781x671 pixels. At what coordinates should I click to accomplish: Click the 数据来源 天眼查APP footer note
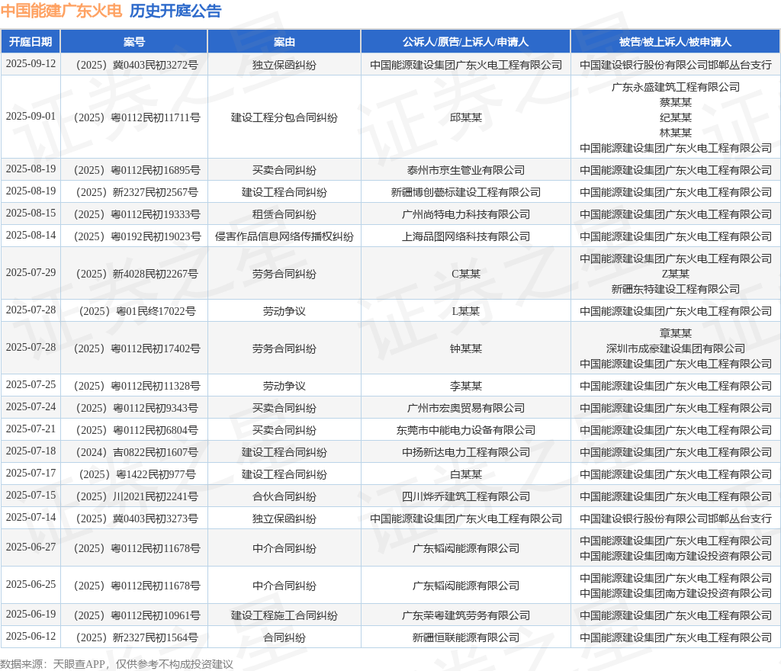point(117,664)
